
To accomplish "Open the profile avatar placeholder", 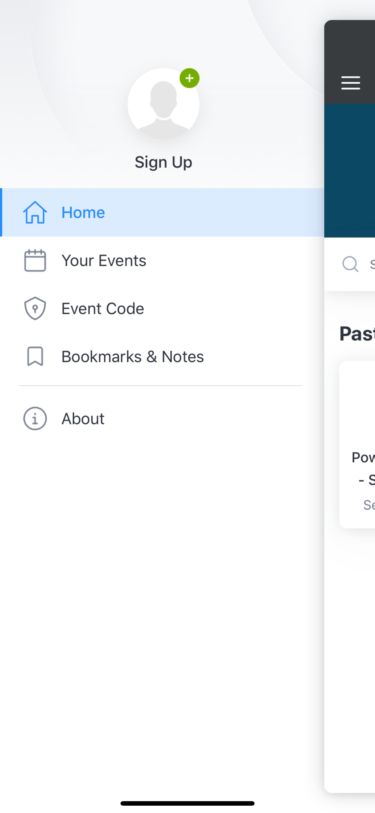I will click(x=164, y=104).
